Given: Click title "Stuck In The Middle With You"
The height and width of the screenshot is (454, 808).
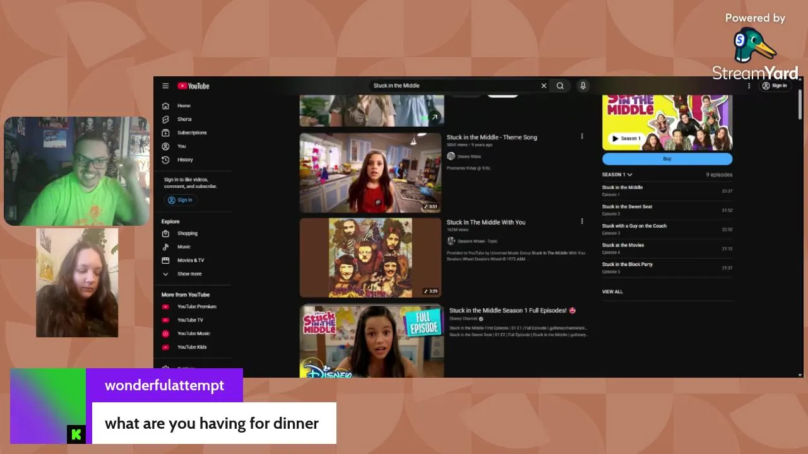Looking at the screenshot, I should click(486, 223).
